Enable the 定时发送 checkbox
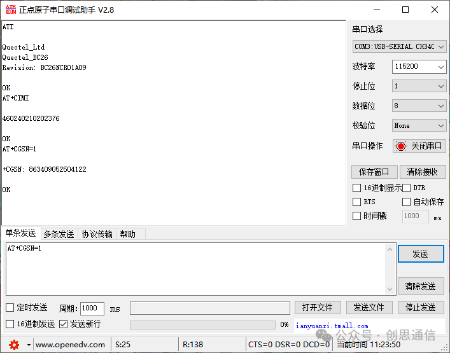Image resolution: width=450 pixels, height=353 pixels. coord(10,308)
